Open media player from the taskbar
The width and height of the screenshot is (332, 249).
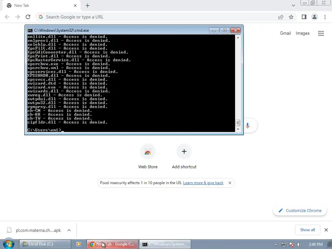click(x=78, y=244)
